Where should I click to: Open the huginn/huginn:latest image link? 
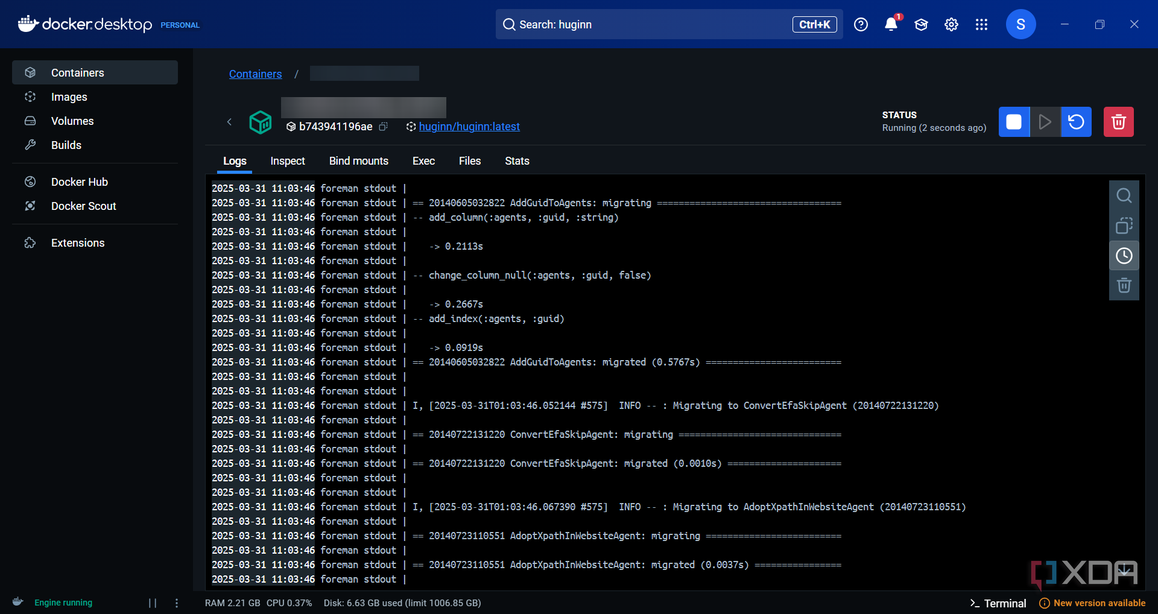pyautogui.click(x=469, y=127)
